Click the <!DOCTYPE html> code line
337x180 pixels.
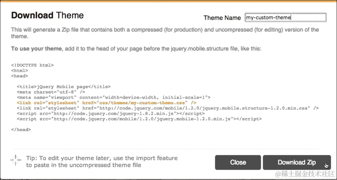(x=32, y=65)
